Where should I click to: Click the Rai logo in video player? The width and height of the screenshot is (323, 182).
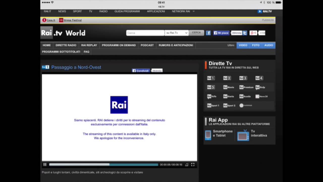click(x=119, y=105)
